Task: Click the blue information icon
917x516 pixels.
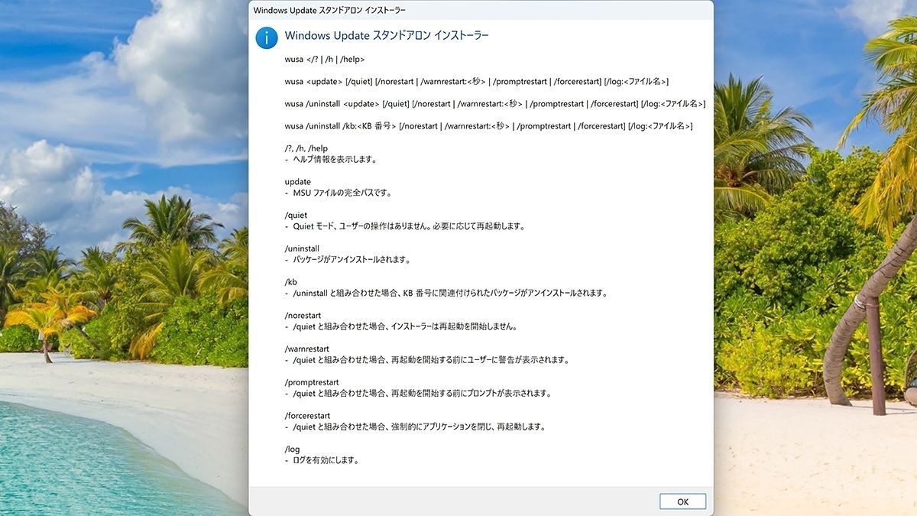Action: pos(267,37)
